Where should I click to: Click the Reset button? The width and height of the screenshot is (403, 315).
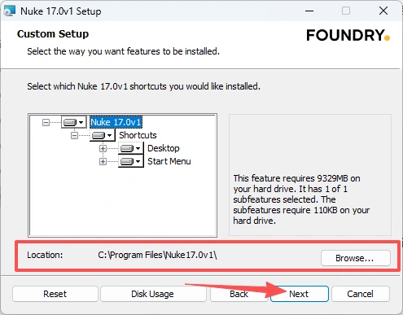coord(55,294)
